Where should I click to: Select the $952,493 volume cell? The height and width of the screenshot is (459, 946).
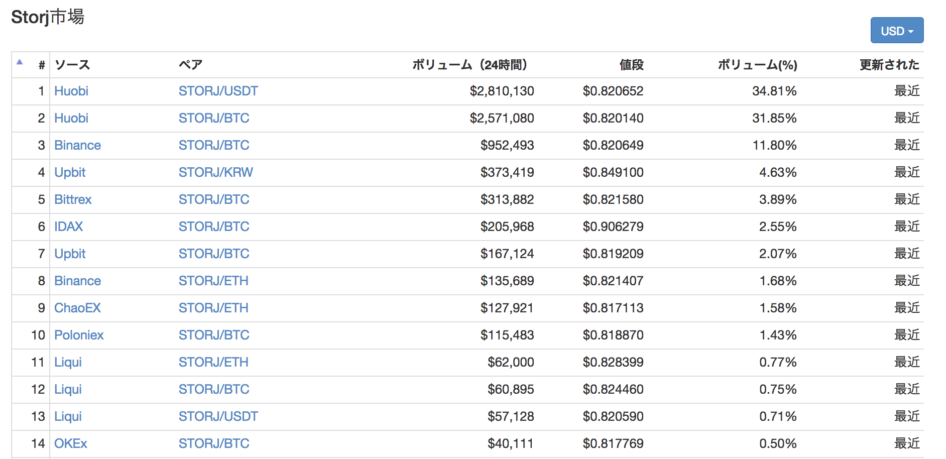507,145
